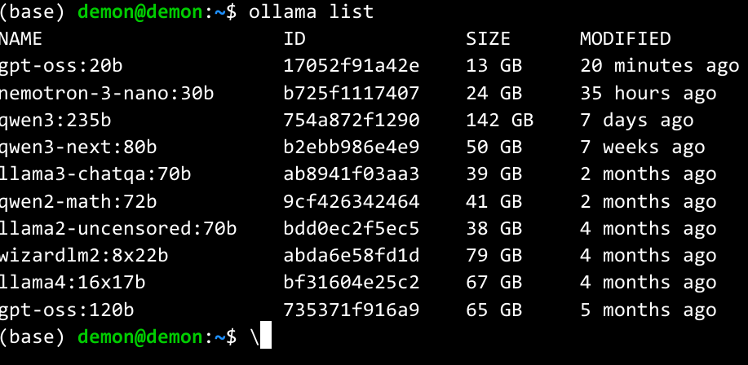Click the gpt-oss:20b model name
This screenshot has width=748, height=365.
click(x=61, y=65)
